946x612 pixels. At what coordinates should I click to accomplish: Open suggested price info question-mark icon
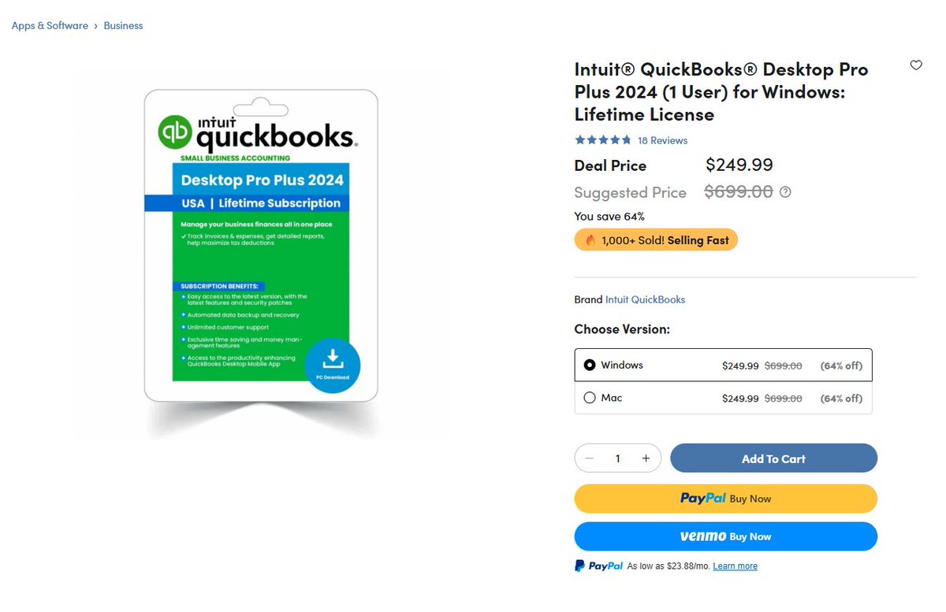785,192
